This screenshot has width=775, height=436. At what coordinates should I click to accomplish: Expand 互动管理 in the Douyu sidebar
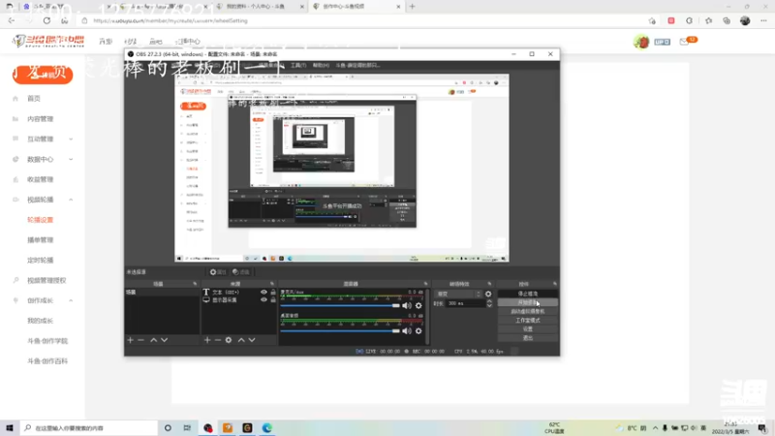click(x=43, y=140)
